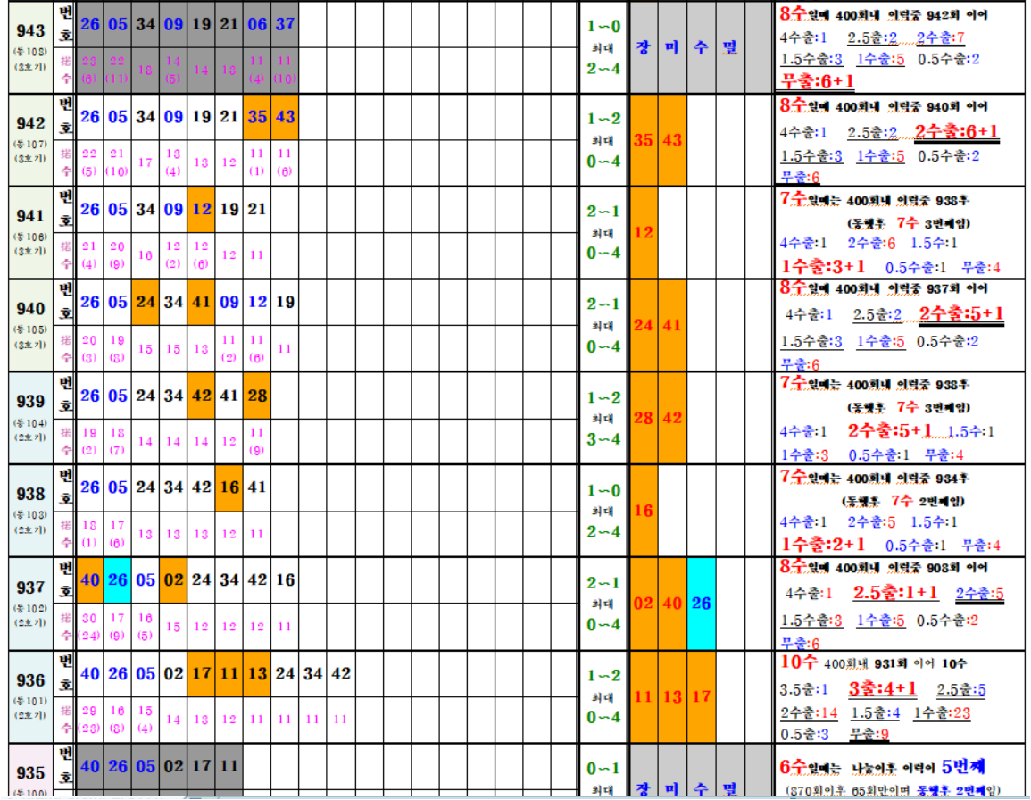Click orange cell 02 in row 937 number list
This screenshot has width=1031, height=800.
click(173, 579)
